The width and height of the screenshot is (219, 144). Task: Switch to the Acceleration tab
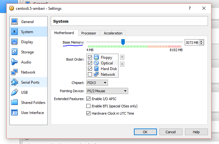(x=113, y=33)
